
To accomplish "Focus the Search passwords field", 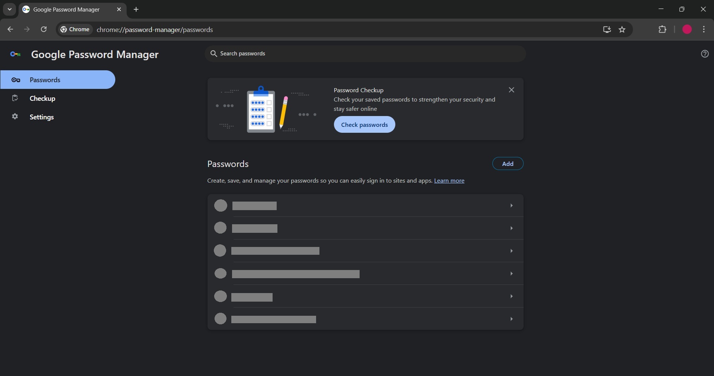I will coord(365,54).
